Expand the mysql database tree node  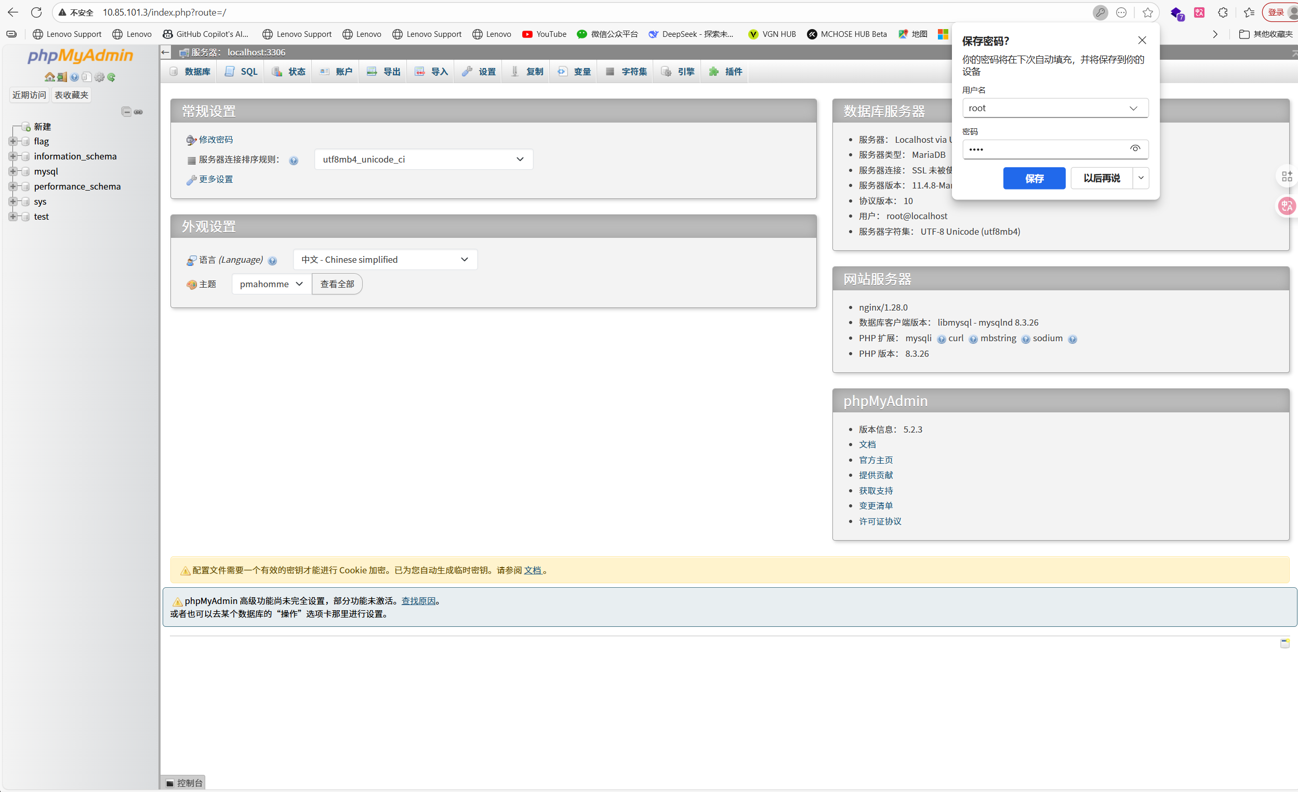[12, 172]
